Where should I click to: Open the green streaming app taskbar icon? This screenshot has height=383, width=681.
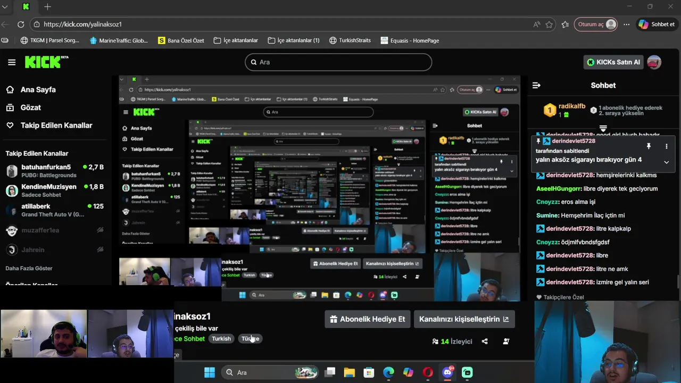(467, 372)
